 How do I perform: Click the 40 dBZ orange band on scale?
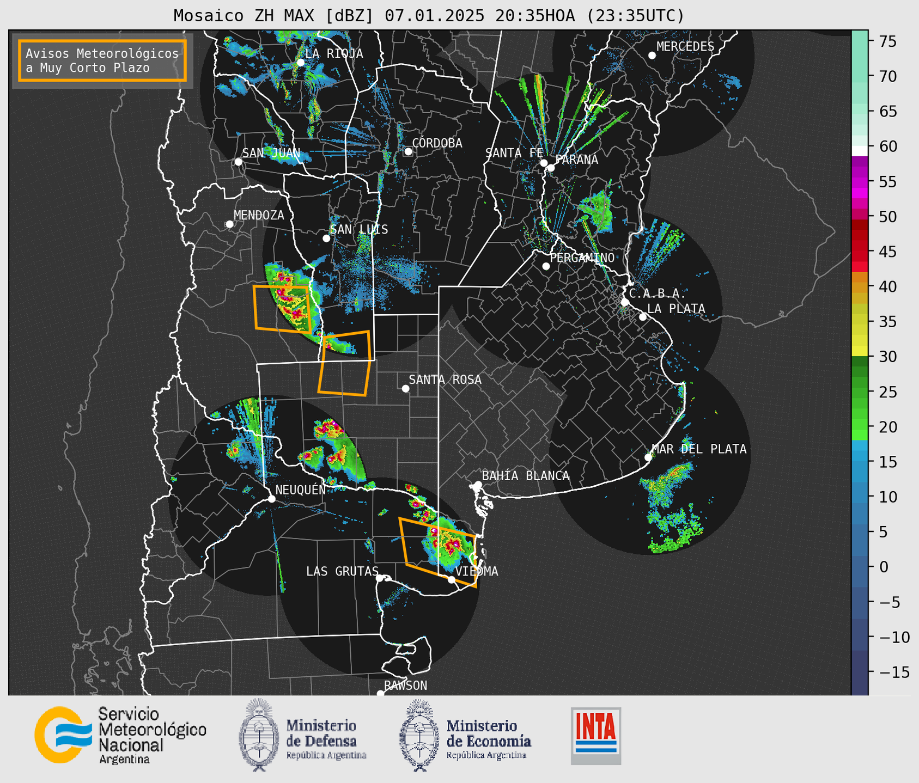tap(859, 287)
